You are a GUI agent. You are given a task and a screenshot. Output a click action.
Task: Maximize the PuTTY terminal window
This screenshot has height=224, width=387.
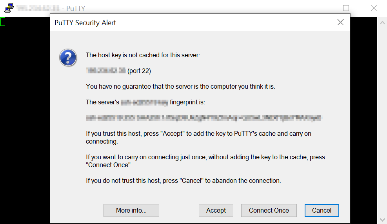tap(346, 8)
